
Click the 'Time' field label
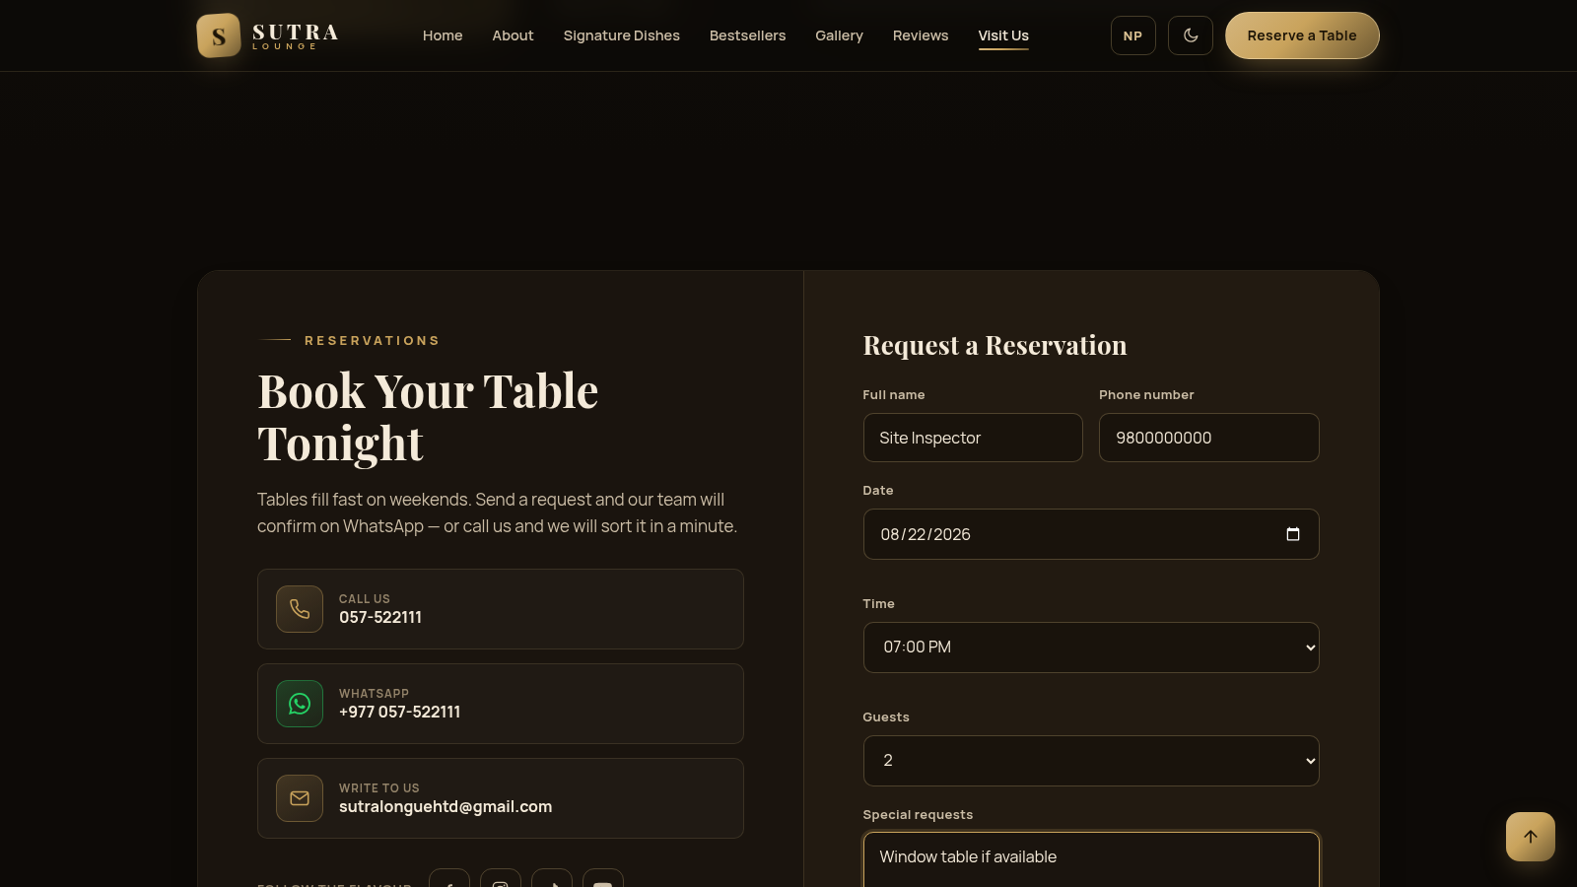pos(879,604)
